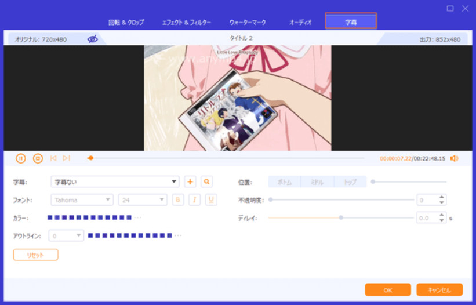Open more colors ellipsis in アウトライン row
The height and width of the screenshot is (305, 476).
click(178, 235)
